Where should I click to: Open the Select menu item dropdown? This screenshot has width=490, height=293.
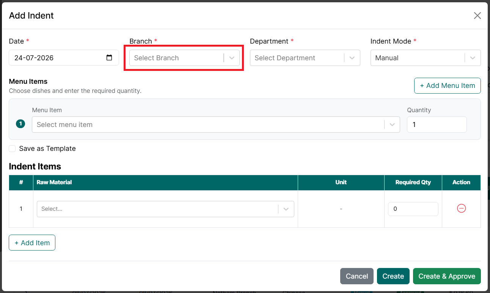pyautogui.click(x=216, y=125)
